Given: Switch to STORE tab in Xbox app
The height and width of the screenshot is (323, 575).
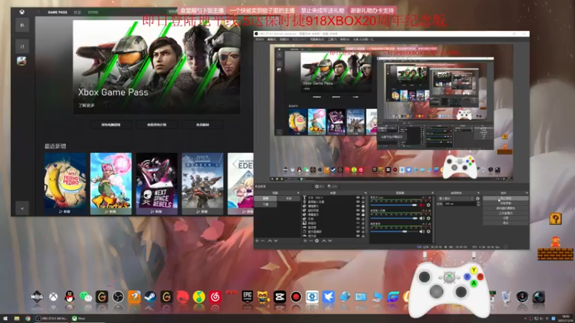Looking at the screenshot, I should [93, 12].
